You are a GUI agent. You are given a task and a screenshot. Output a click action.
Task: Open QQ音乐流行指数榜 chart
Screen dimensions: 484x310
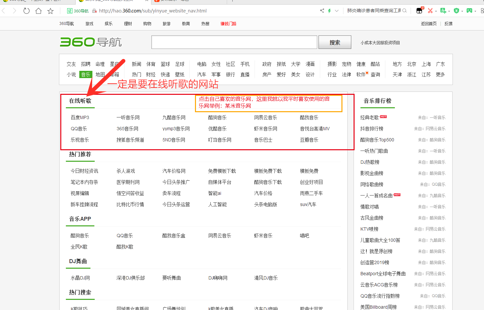tap(380, 296)
